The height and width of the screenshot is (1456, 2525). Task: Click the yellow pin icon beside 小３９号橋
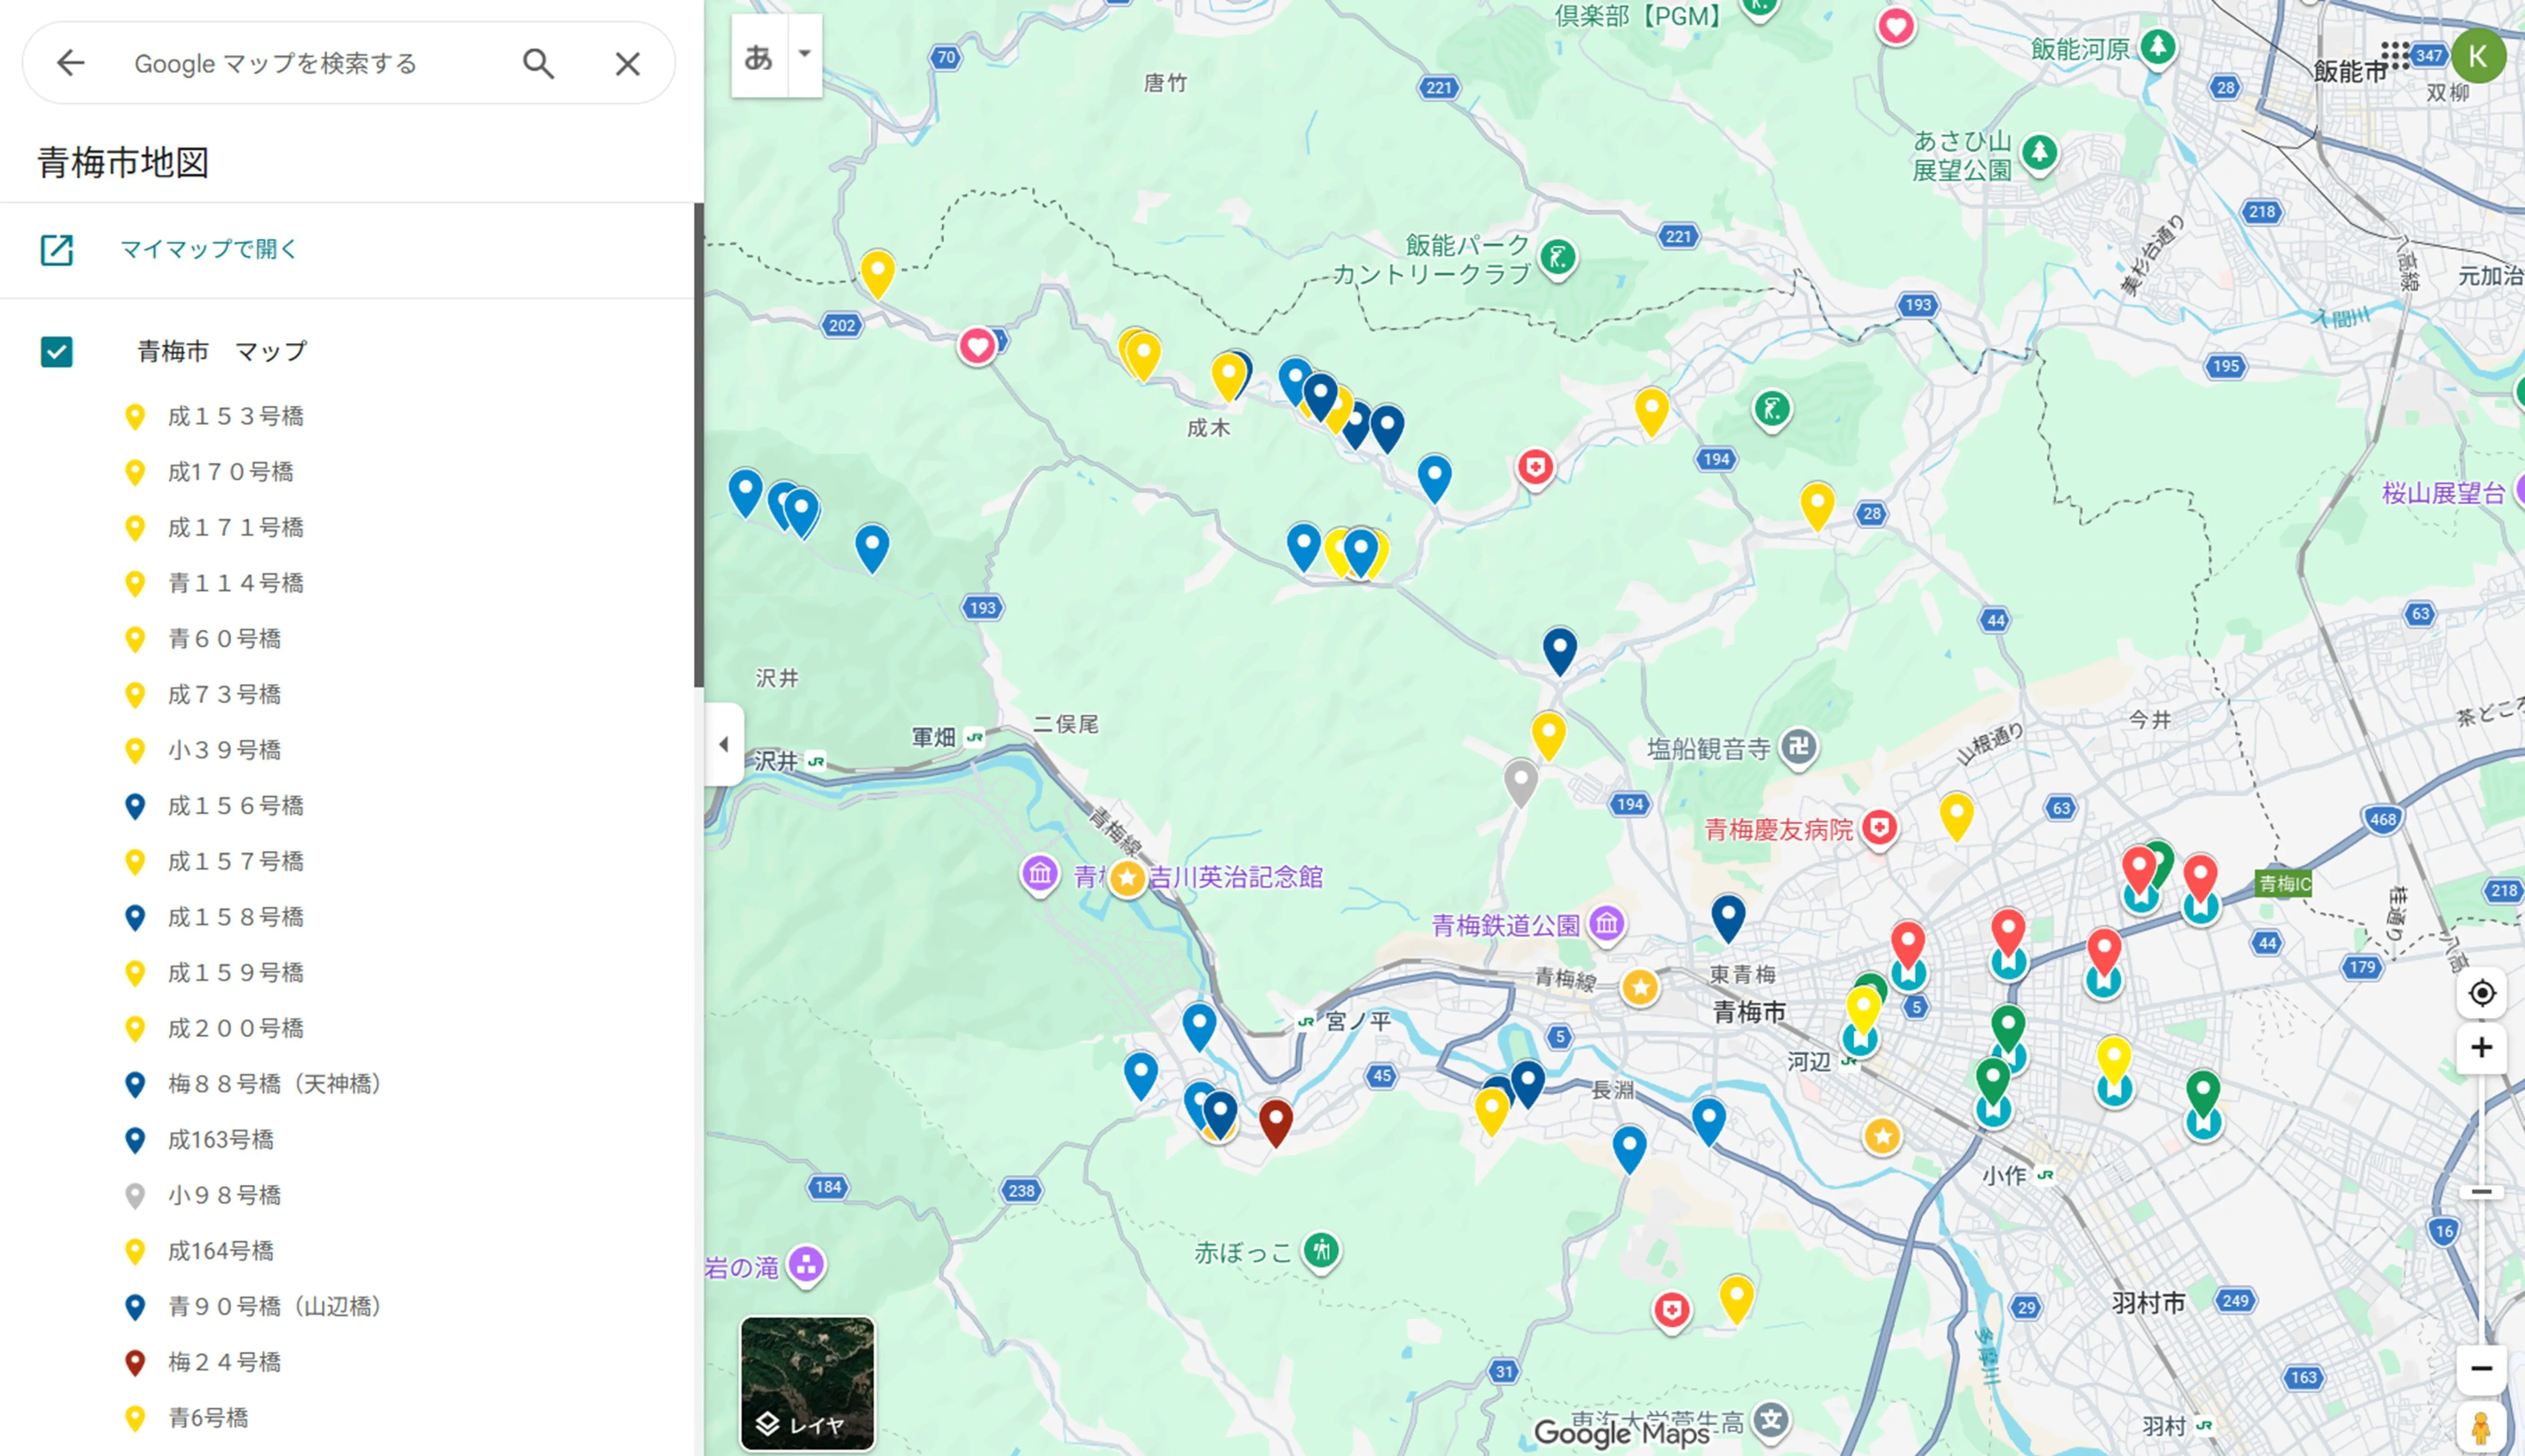135,751
